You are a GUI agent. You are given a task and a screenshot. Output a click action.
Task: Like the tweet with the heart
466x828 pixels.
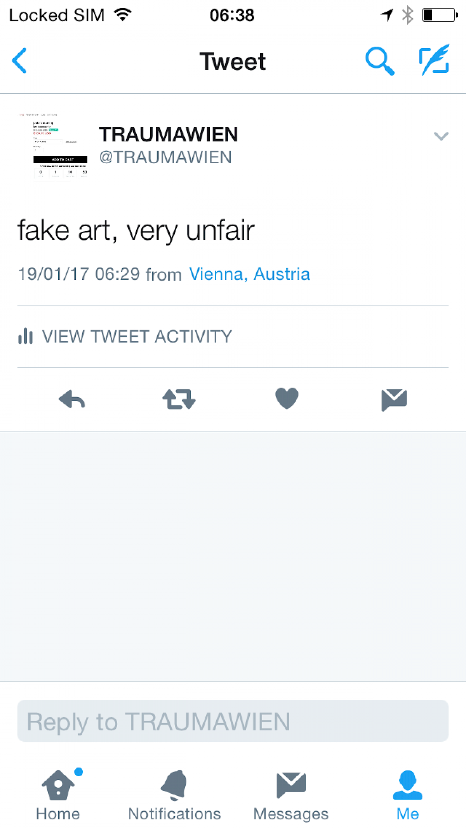pyautogui.click(x=287, y=398)
